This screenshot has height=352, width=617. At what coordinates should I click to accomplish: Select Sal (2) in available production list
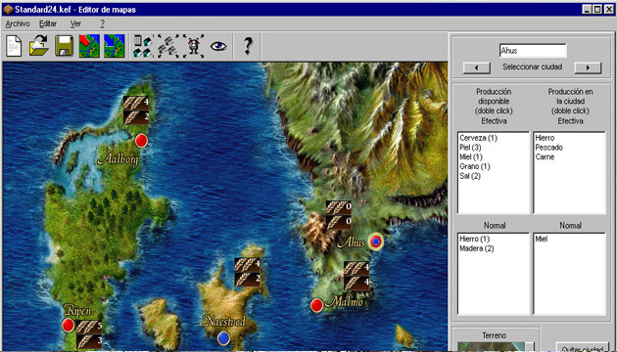(x=470, y=176)
